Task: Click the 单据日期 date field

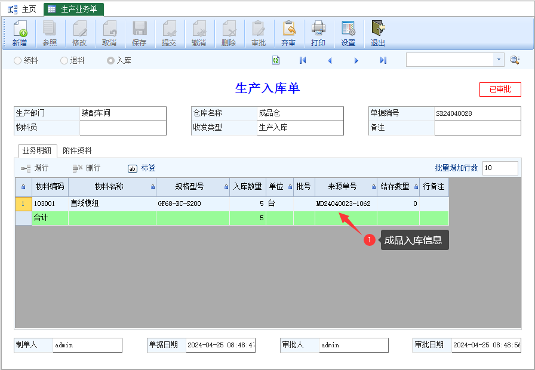Action: [x=220, y=345]
